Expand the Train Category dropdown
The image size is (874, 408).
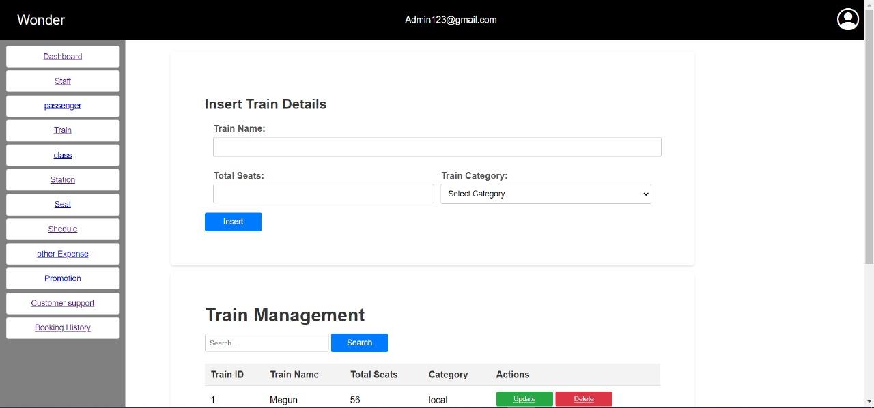(x=546, y=194)
